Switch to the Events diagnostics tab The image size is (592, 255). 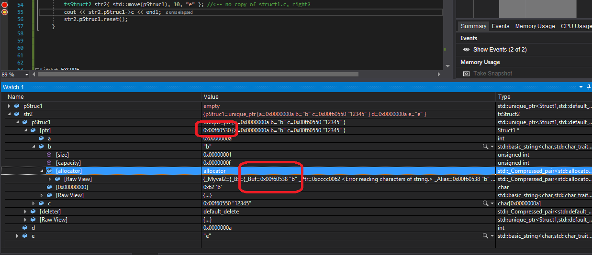click(501, 26)
